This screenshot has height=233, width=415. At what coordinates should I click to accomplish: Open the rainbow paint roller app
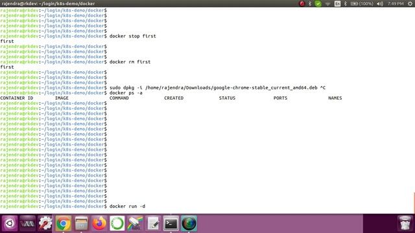coord(135,223)
